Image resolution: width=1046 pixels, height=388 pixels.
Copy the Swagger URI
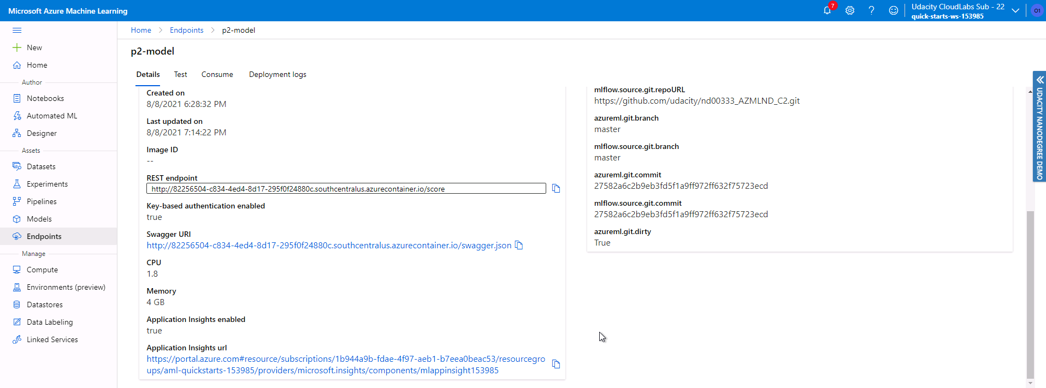coord(519,246)
